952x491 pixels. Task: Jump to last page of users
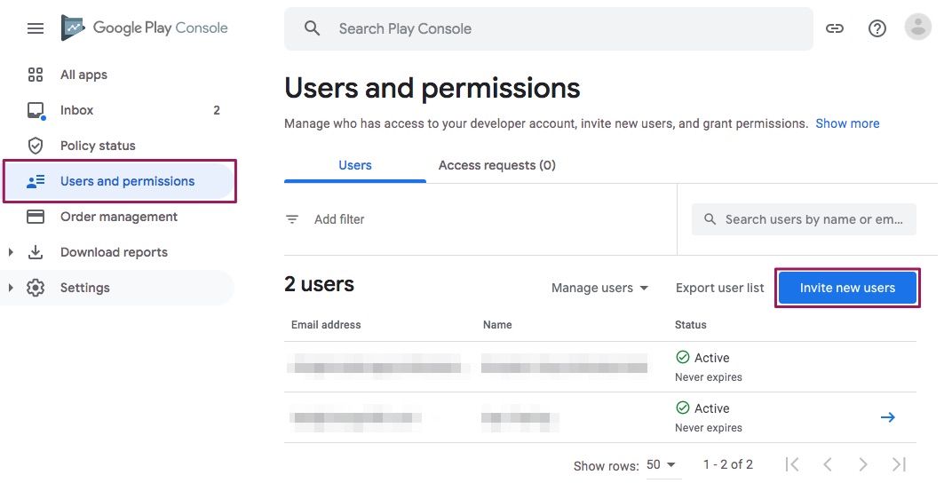899,464
